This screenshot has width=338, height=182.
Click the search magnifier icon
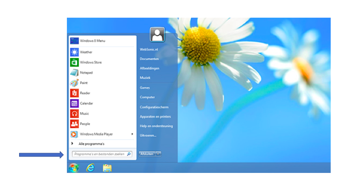coord(129,154)
